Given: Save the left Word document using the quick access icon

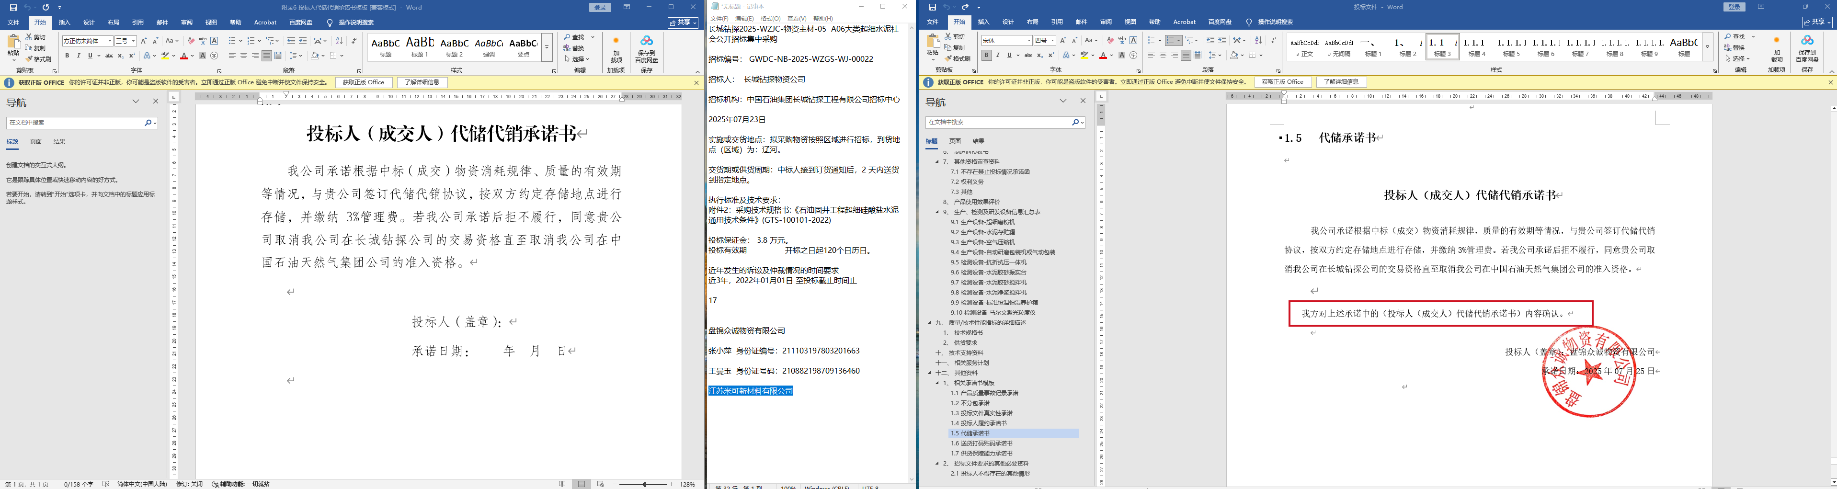Looking at the screenshot, I should pyautogui.click(x=13, y=7).
